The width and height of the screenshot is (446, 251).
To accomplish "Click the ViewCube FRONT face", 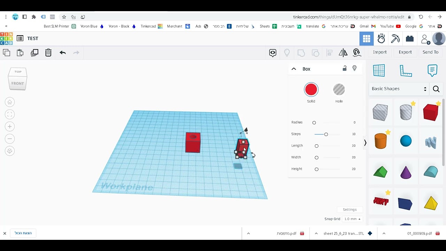I will point(17,83).
